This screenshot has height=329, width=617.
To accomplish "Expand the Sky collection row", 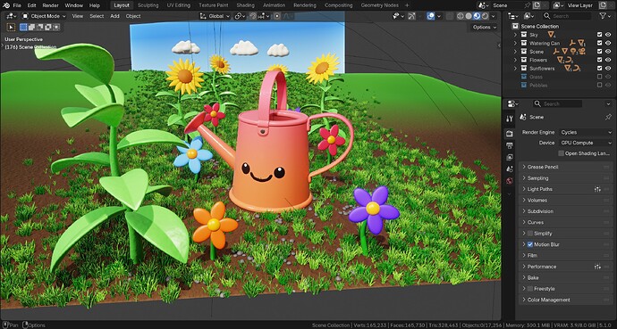I will [515, 35].
